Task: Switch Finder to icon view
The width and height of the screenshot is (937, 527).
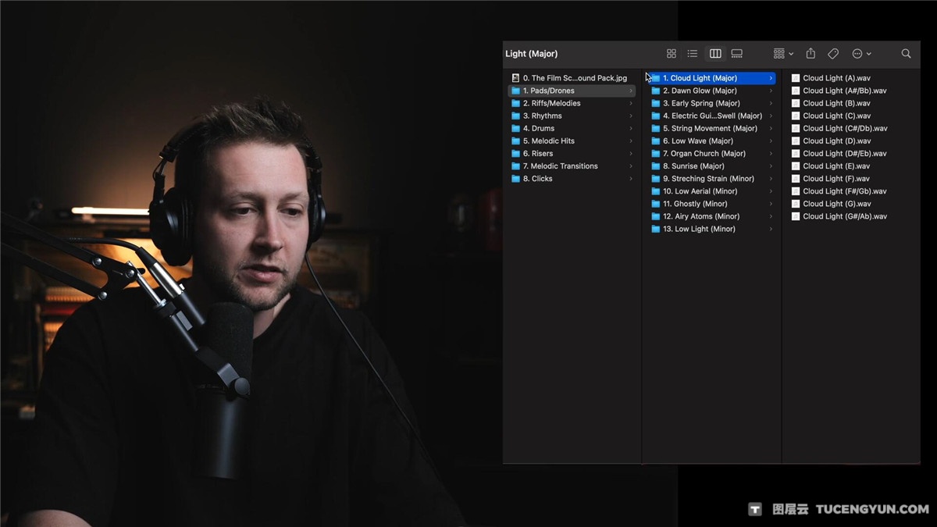Action: pyautogui.click(x=672, y=54)
